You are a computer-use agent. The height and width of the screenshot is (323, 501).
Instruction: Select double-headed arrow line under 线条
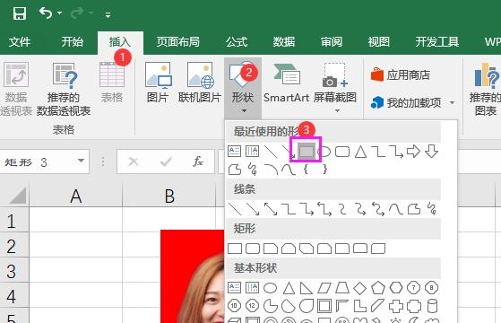(271, 209)
